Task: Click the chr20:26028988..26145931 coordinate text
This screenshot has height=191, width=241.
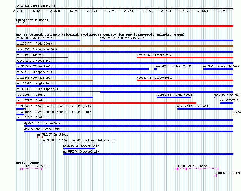Action: [36, 6]
